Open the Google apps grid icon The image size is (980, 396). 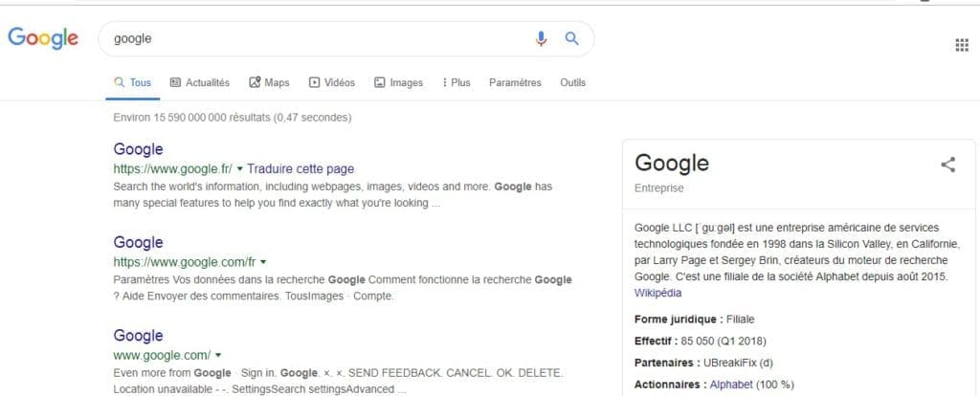962,45
